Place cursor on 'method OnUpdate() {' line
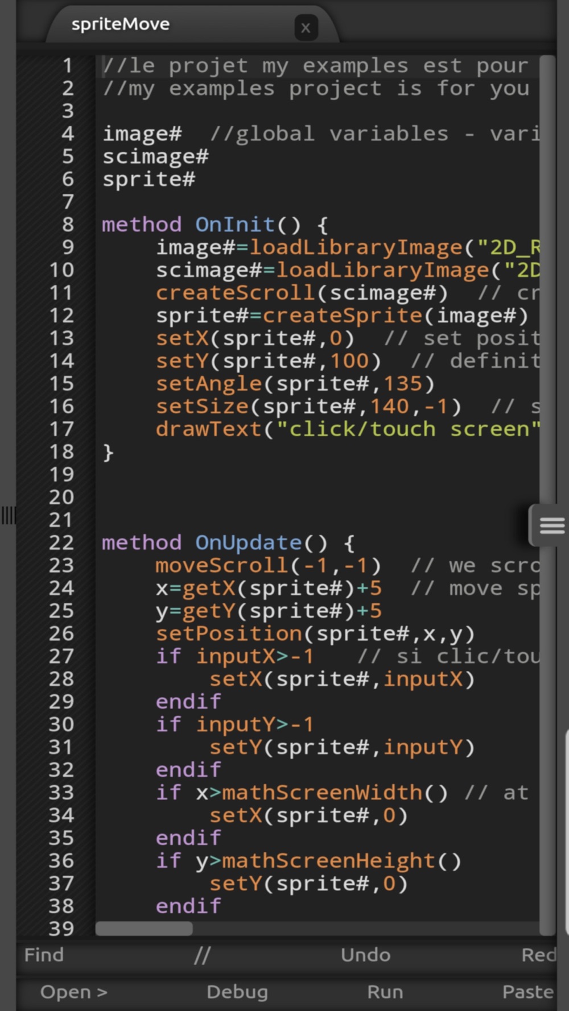The width and height of the screenshot is (569, 1011). 228,543
